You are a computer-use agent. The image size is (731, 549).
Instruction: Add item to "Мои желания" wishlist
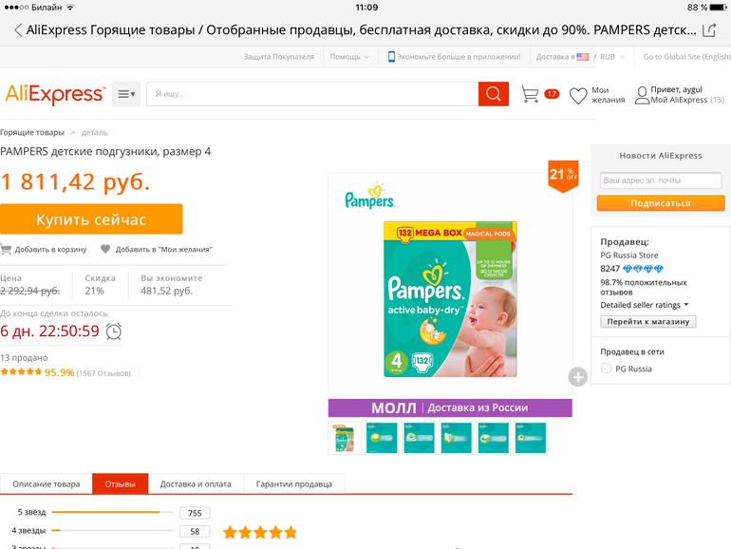[157, 250]
